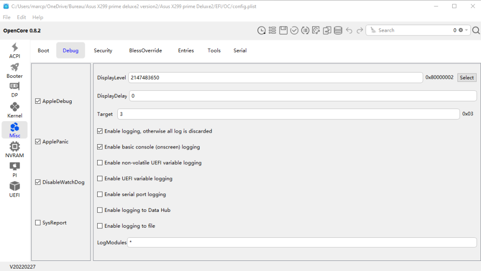The height and width of the screenshot is (271, 481).
Task: Uncheck Enable basic console (onscreen) logging
Action: coord(100,147)
